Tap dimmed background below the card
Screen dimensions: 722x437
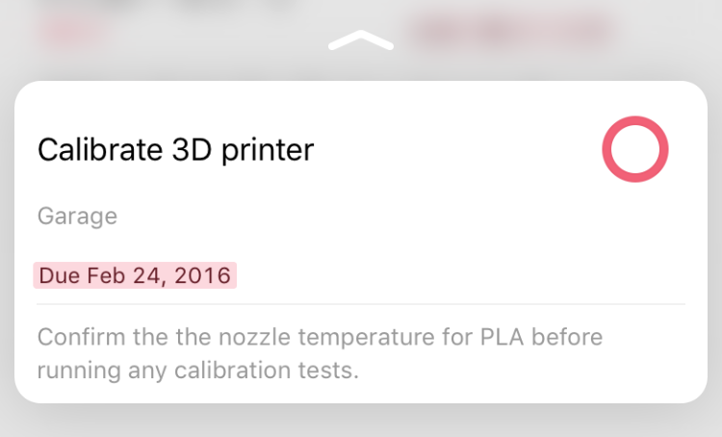click(x=361, y=422)
